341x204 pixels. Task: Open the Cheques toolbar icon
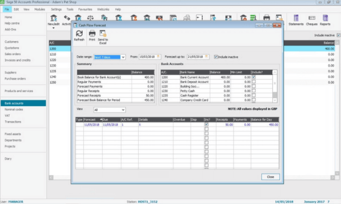(311, 19)
